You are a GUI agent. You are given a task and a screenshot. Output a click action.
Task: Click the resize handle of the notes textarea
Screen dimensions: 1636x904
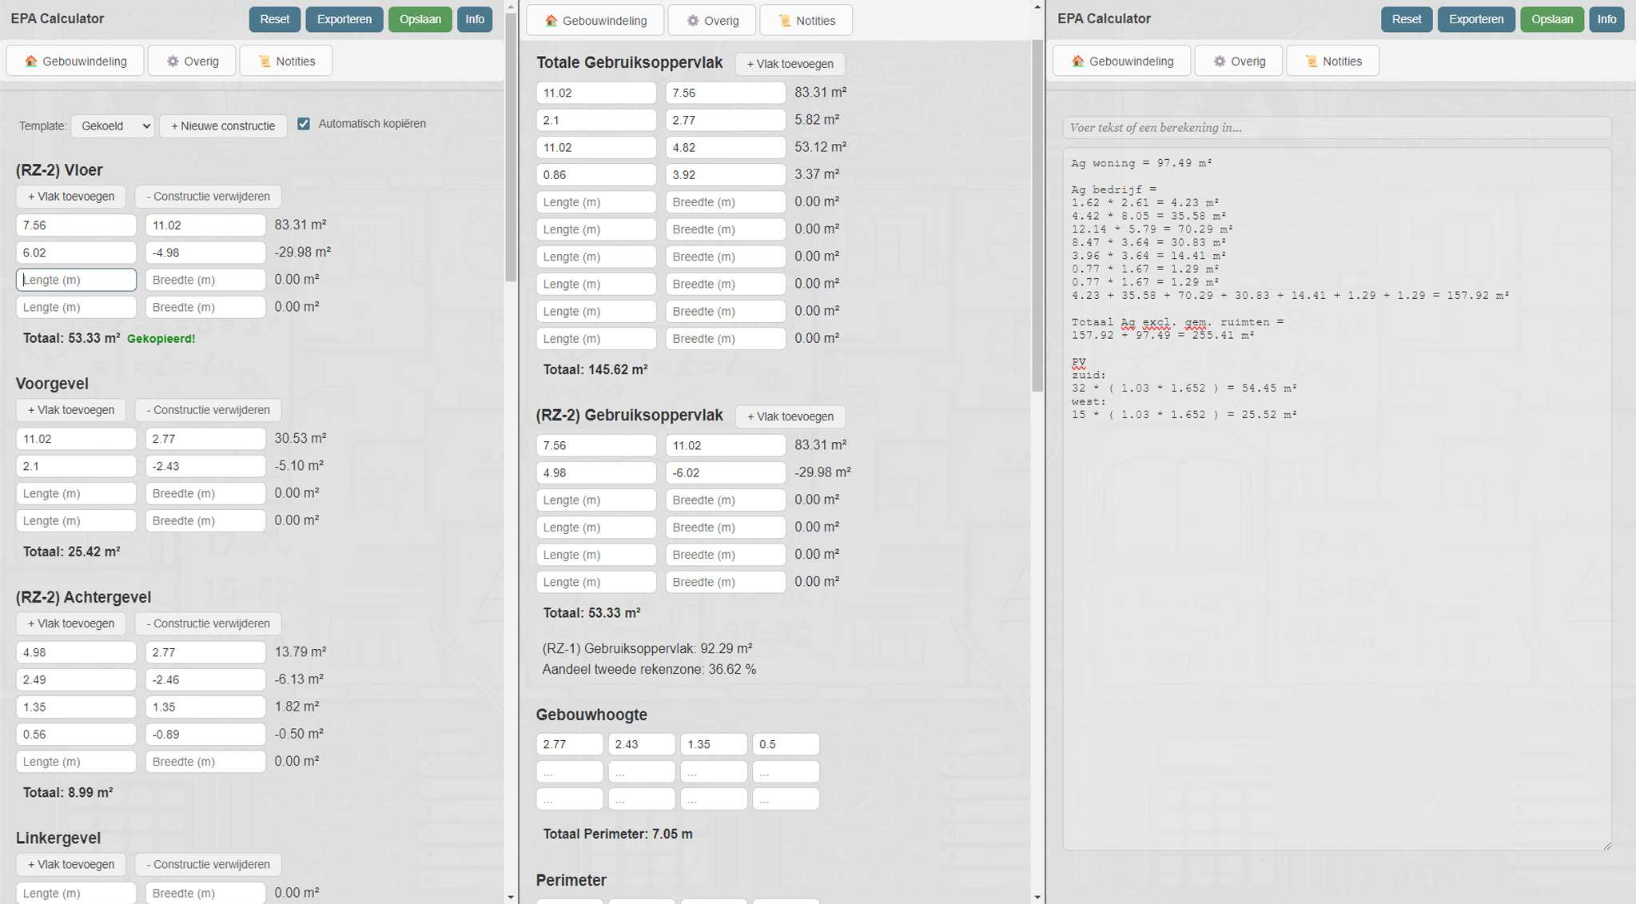coord(1606,846)
